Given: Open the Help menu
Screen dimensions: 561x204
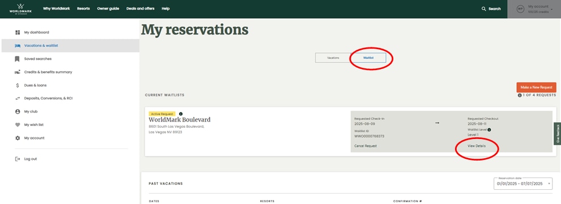Looking at the screenshot, I should 165,8.
